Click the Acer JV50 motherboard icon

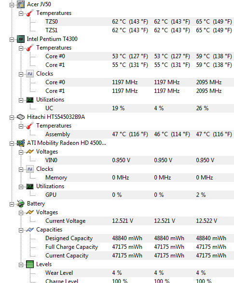coord(21,4)
